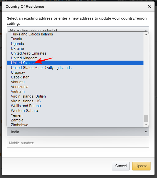
Task: Open the India country dropdown
Action: (x=78, y=132)
